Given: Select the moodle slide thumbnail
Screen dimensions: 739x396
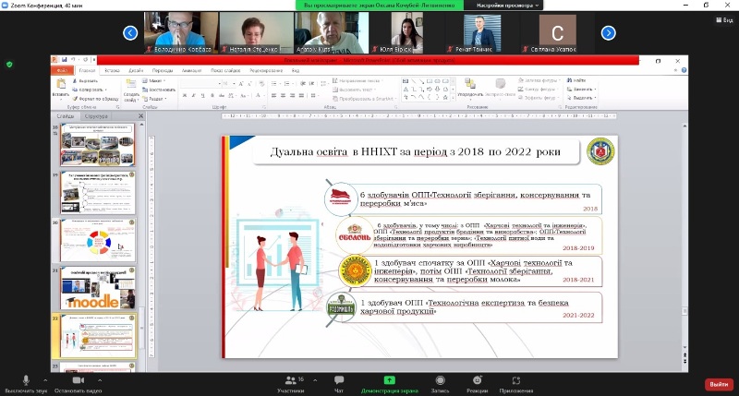Looking at the screenshot, I should tap(97, 289).
